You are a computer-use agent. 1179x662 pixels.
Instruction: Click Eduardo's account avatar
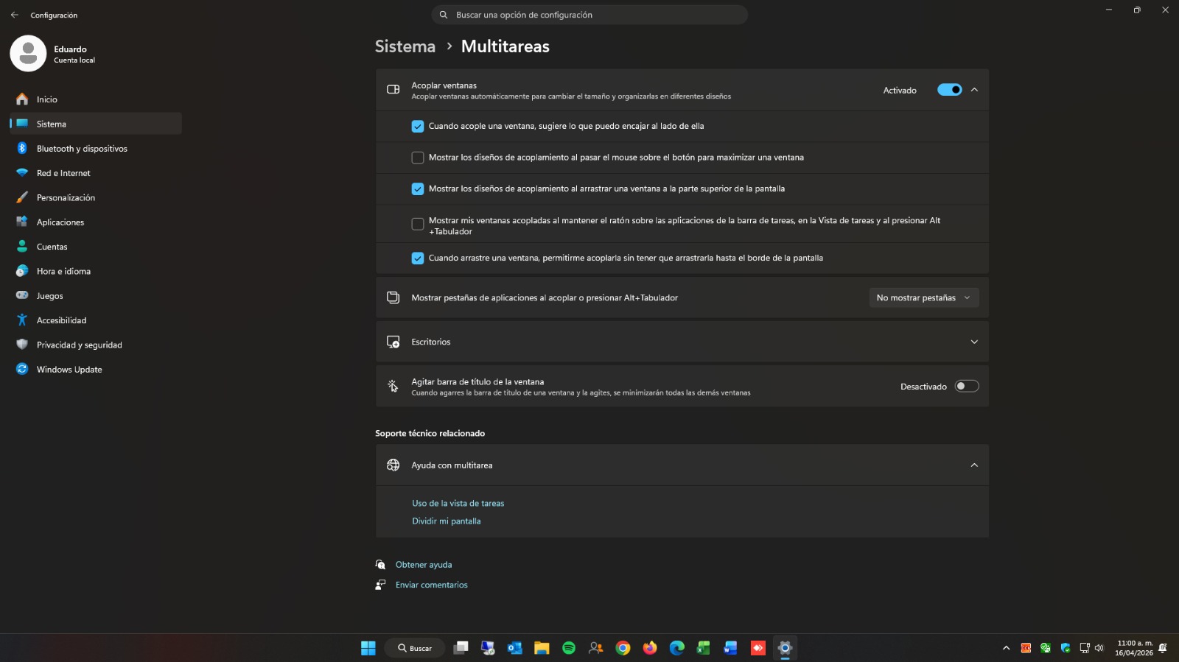28,54
